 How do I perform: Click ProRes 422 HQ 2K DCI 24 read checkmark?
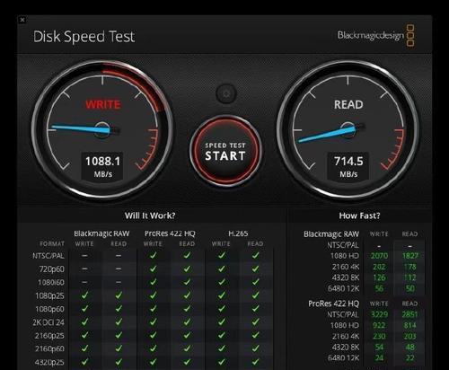[x=187, y=322]
